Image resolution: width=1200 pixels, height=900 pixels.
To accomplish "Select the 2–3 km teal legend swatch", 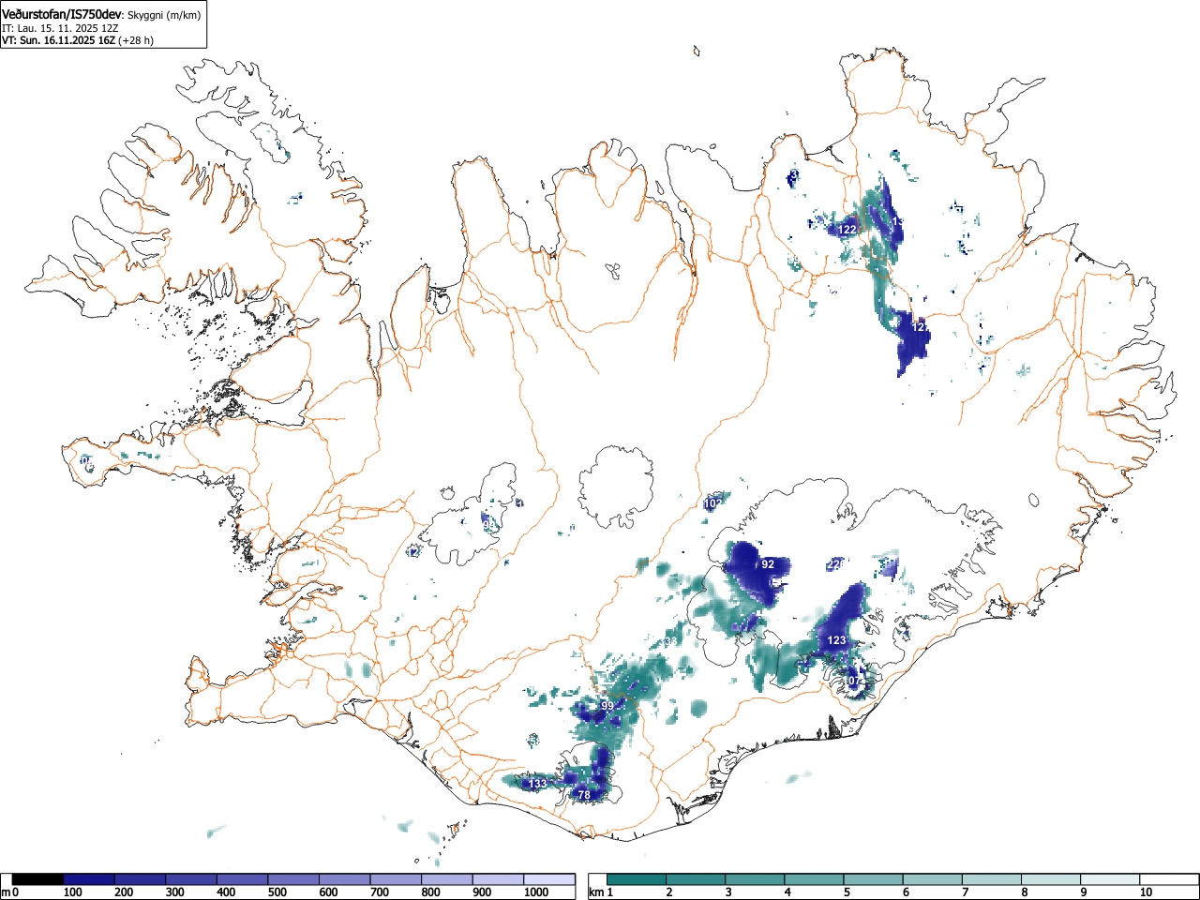I will (x=696, y=879).
